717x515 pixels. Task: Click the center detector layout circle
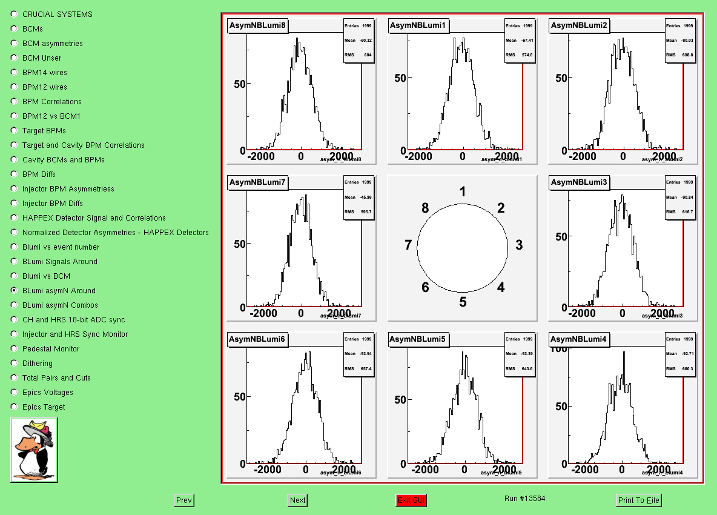click(462, 248)
